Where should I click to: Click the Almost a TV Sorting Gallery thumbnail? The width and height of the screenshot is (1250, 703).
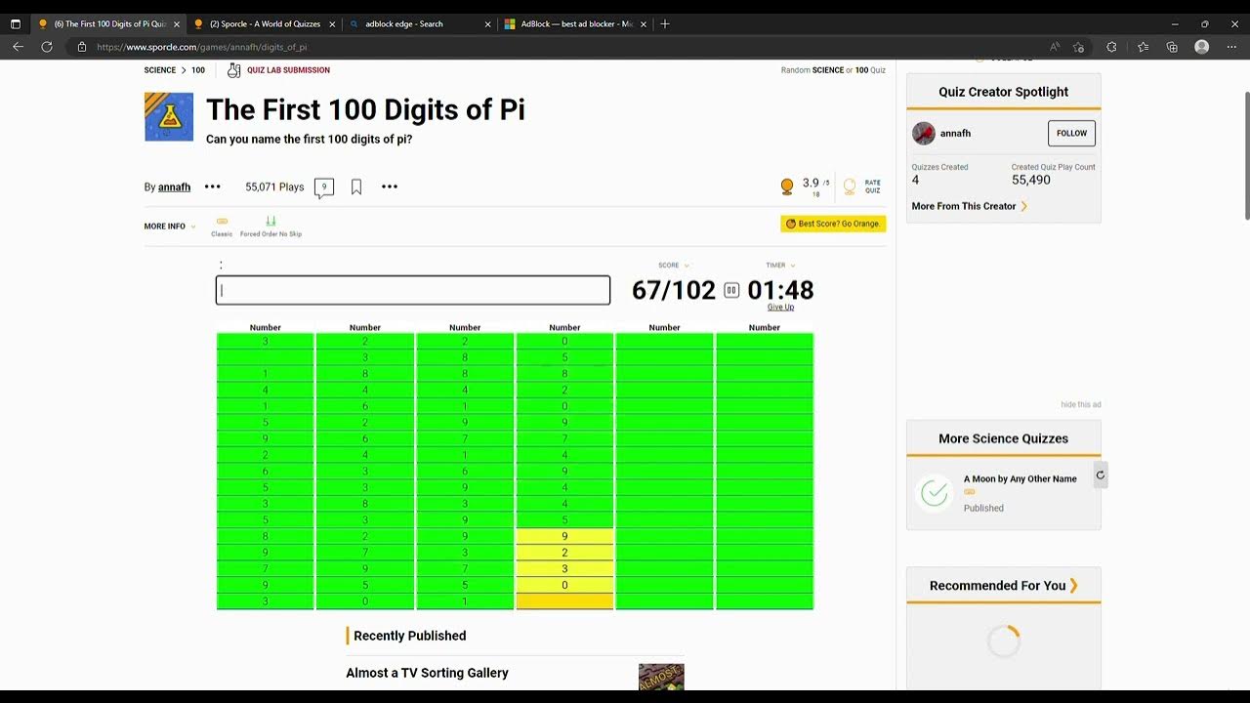click(661, 677)
